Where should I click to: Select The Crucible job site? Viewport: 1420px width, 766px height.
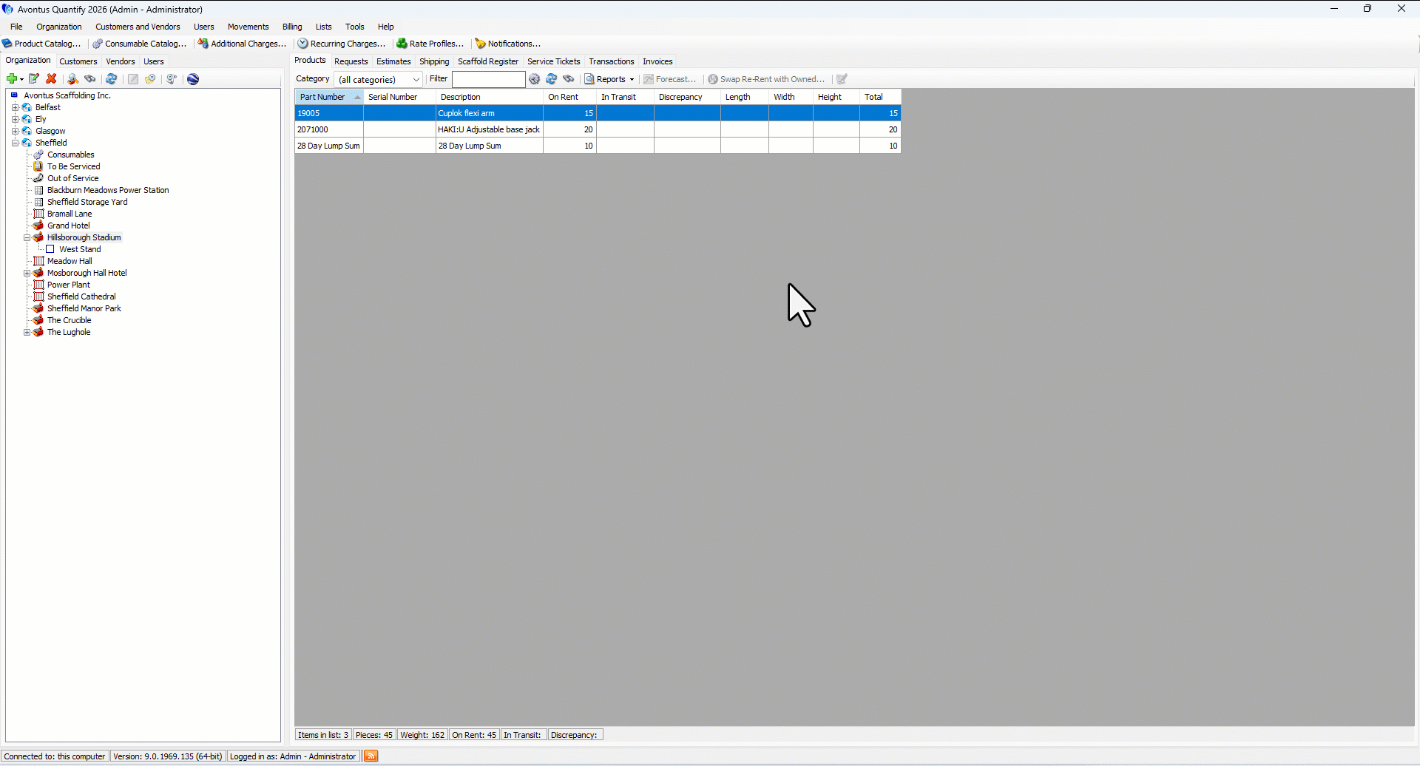[70, 320]
